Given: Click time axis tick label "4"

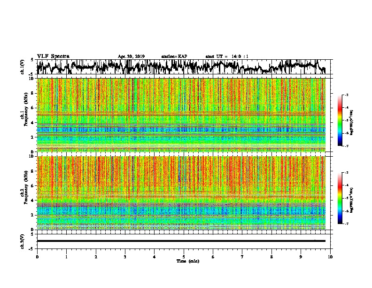Looking at the screenshot, I should click(155, 257).
